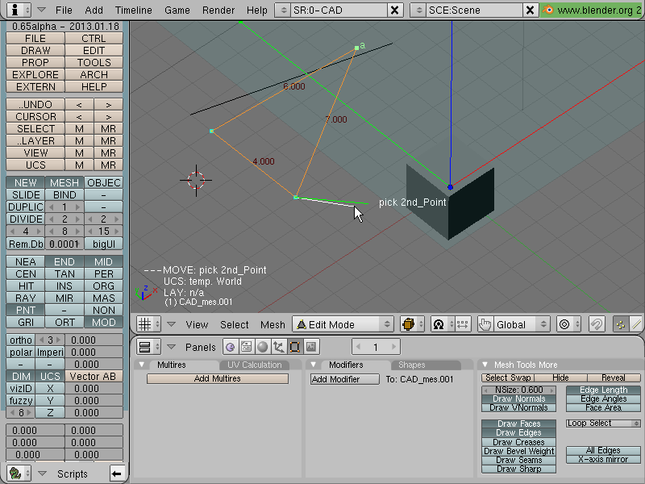Toggle the 3D transform manipulator hand icon
Viewport: 645px width, 484px height.
click(x=485, y=324)
